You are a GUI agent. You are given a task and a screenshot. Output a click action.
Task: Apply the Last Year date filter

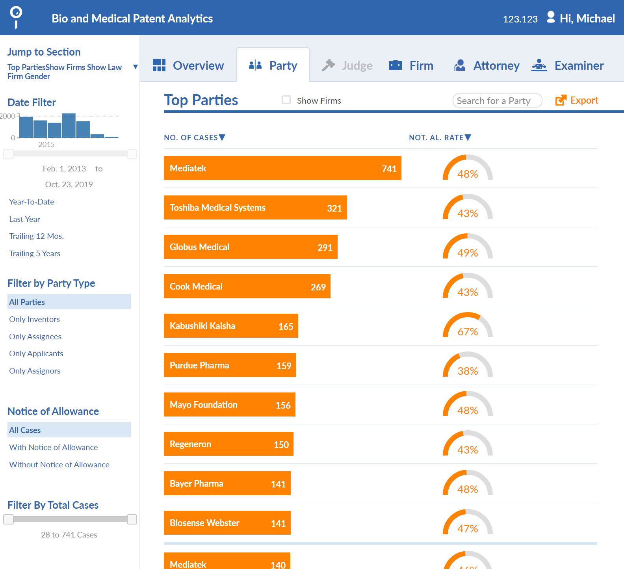click(x=24, y=219)
